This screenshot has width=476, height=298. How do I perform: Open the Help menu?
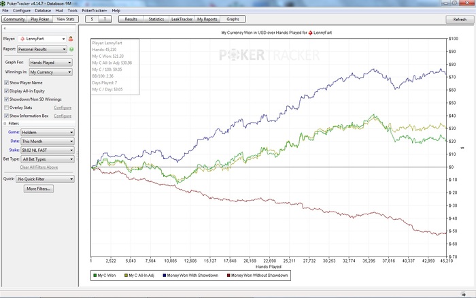point(116,10)
